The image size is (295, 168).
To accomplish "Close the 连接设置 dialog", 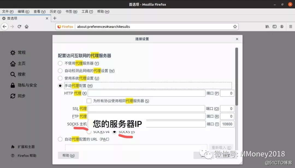I will point(237,39).
